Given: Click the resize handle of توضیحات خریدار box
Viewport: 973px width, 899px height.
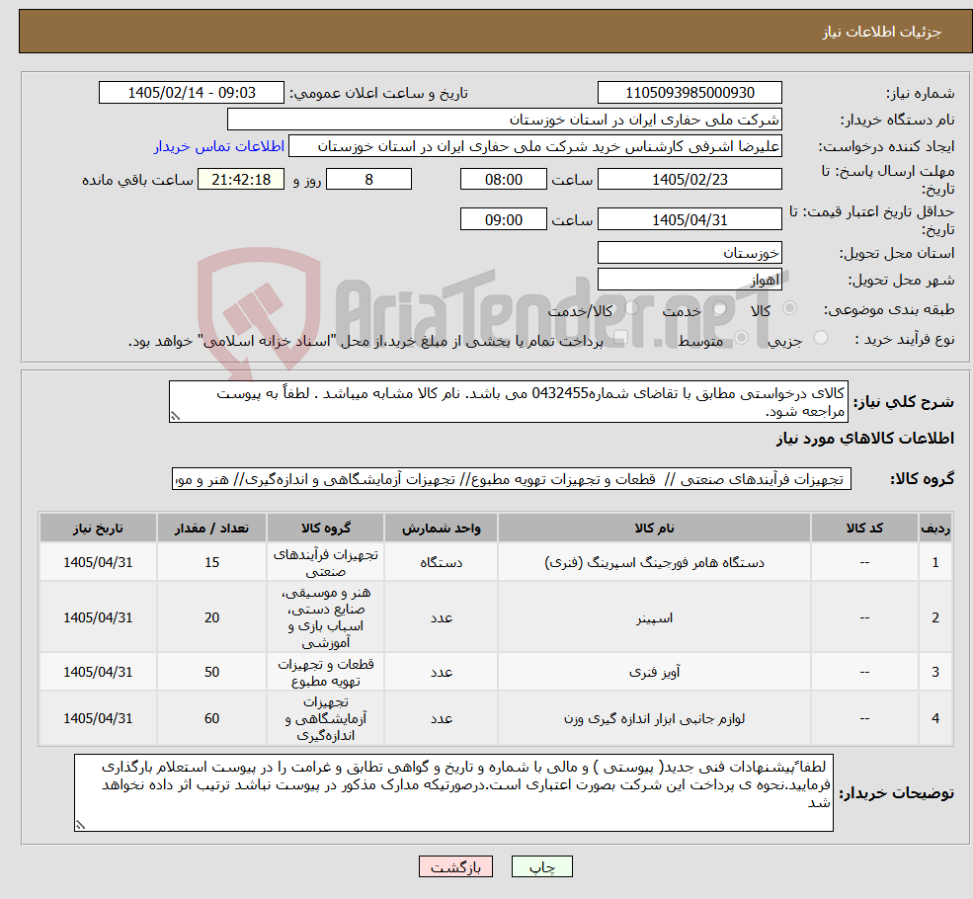Looking at the screenshot, I should [x=80, y=825].
